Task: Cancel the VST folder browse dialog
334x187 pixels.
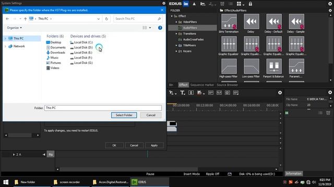Action: coord(151,115)
